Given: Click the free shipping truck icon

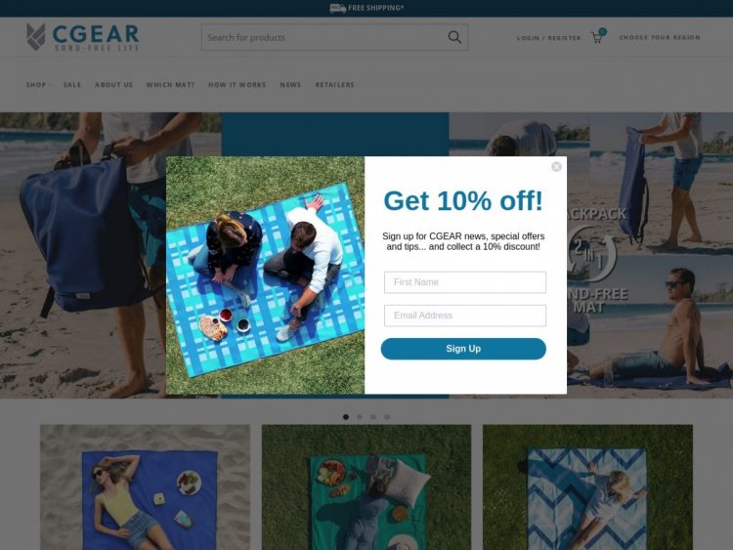Looking at the screenshot, I should tap(337, 8).
